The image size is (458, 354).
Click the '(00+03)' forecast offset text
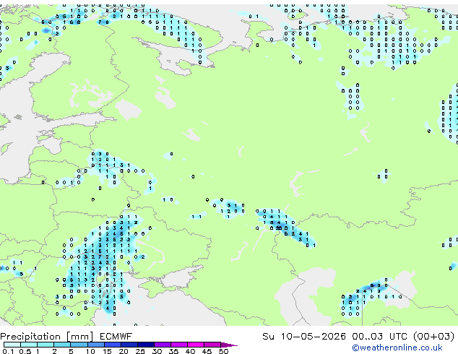(434, 337)
